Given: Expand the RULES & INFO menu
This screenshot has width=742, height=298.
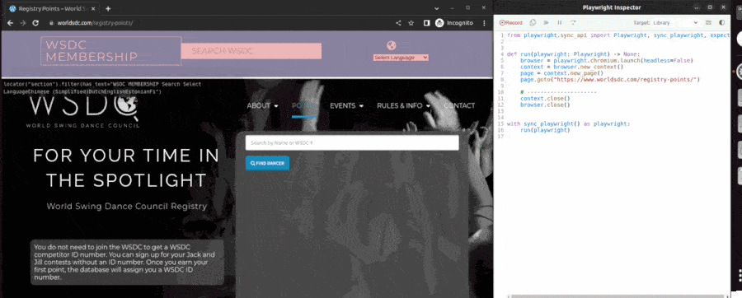Looking at the screenshot, I should pos(404,105).
